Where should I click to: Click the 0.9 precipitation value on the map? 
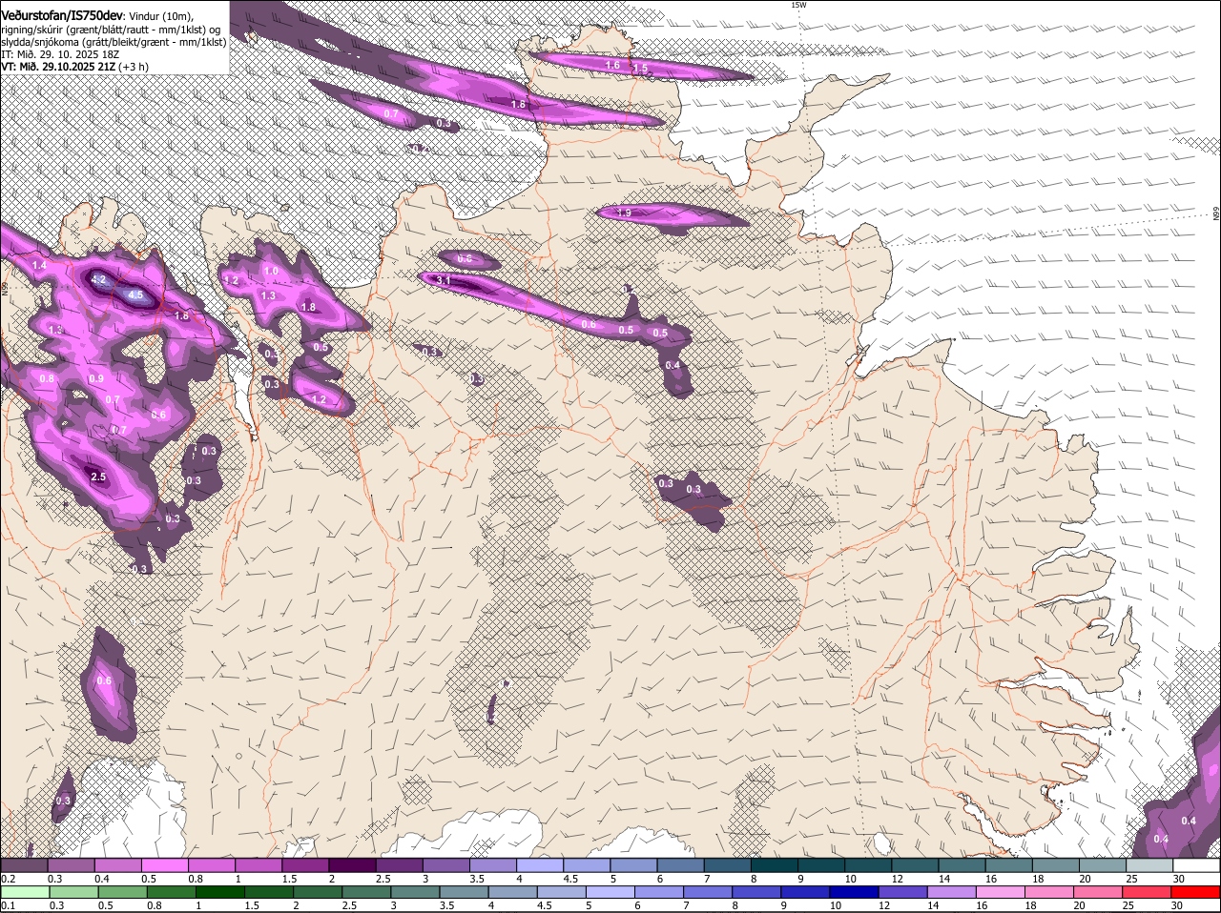[95, 379]
